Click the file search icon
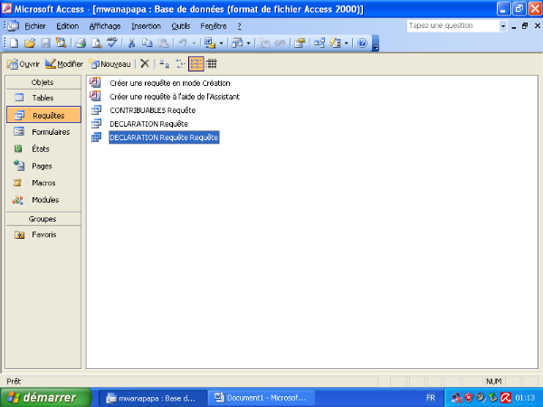 click(61, 43)
